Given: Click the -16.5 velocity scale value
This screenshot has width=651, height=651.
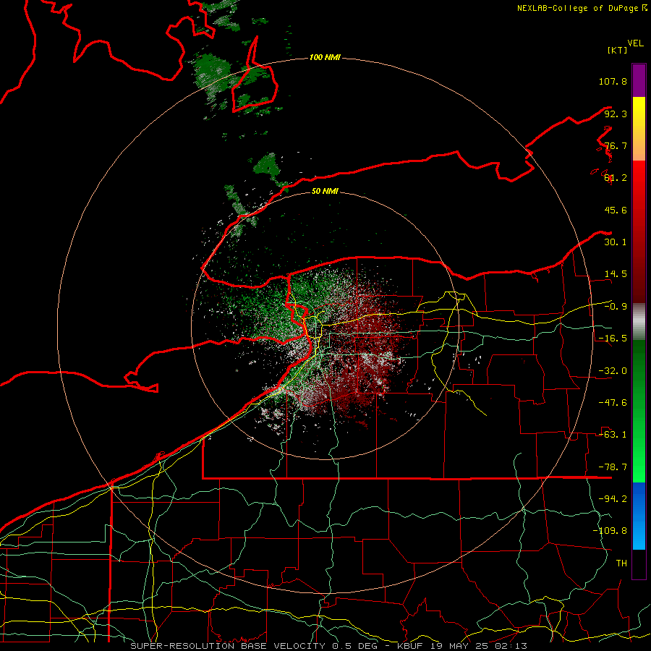Looking at the screenshot, I should click(x=613, y=339).
